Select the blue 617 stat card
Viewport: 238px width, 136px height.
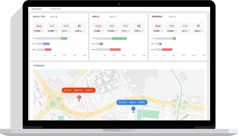pyautogui.click(x=52, y=27)
